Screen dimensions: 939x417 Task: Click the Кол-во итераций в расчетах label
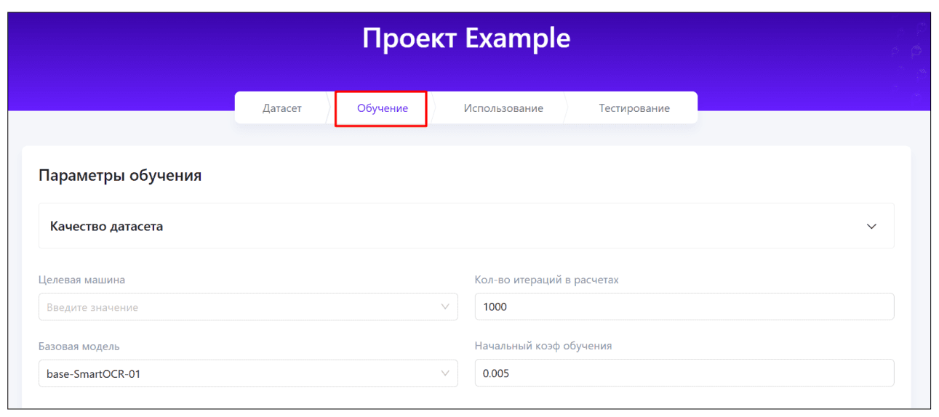pyautogui.click(x=546, y=280)
